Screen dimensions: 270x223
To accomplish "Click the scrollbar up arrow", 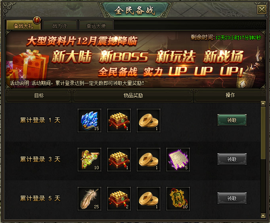I will [x=263, y=103].
